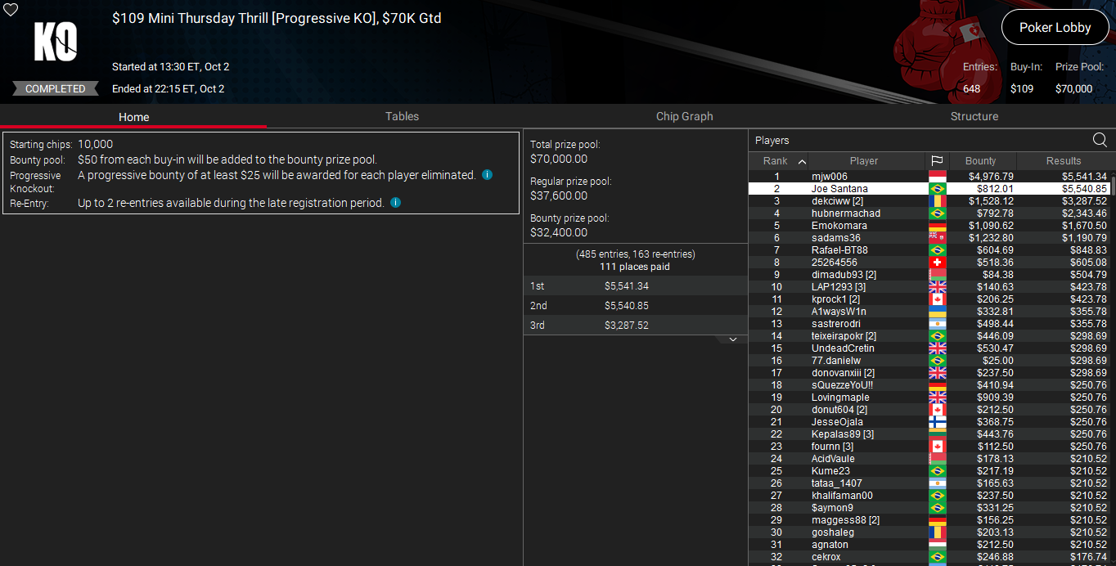Go to the Structure tab
1116x566 pixels.
[974, 116]
